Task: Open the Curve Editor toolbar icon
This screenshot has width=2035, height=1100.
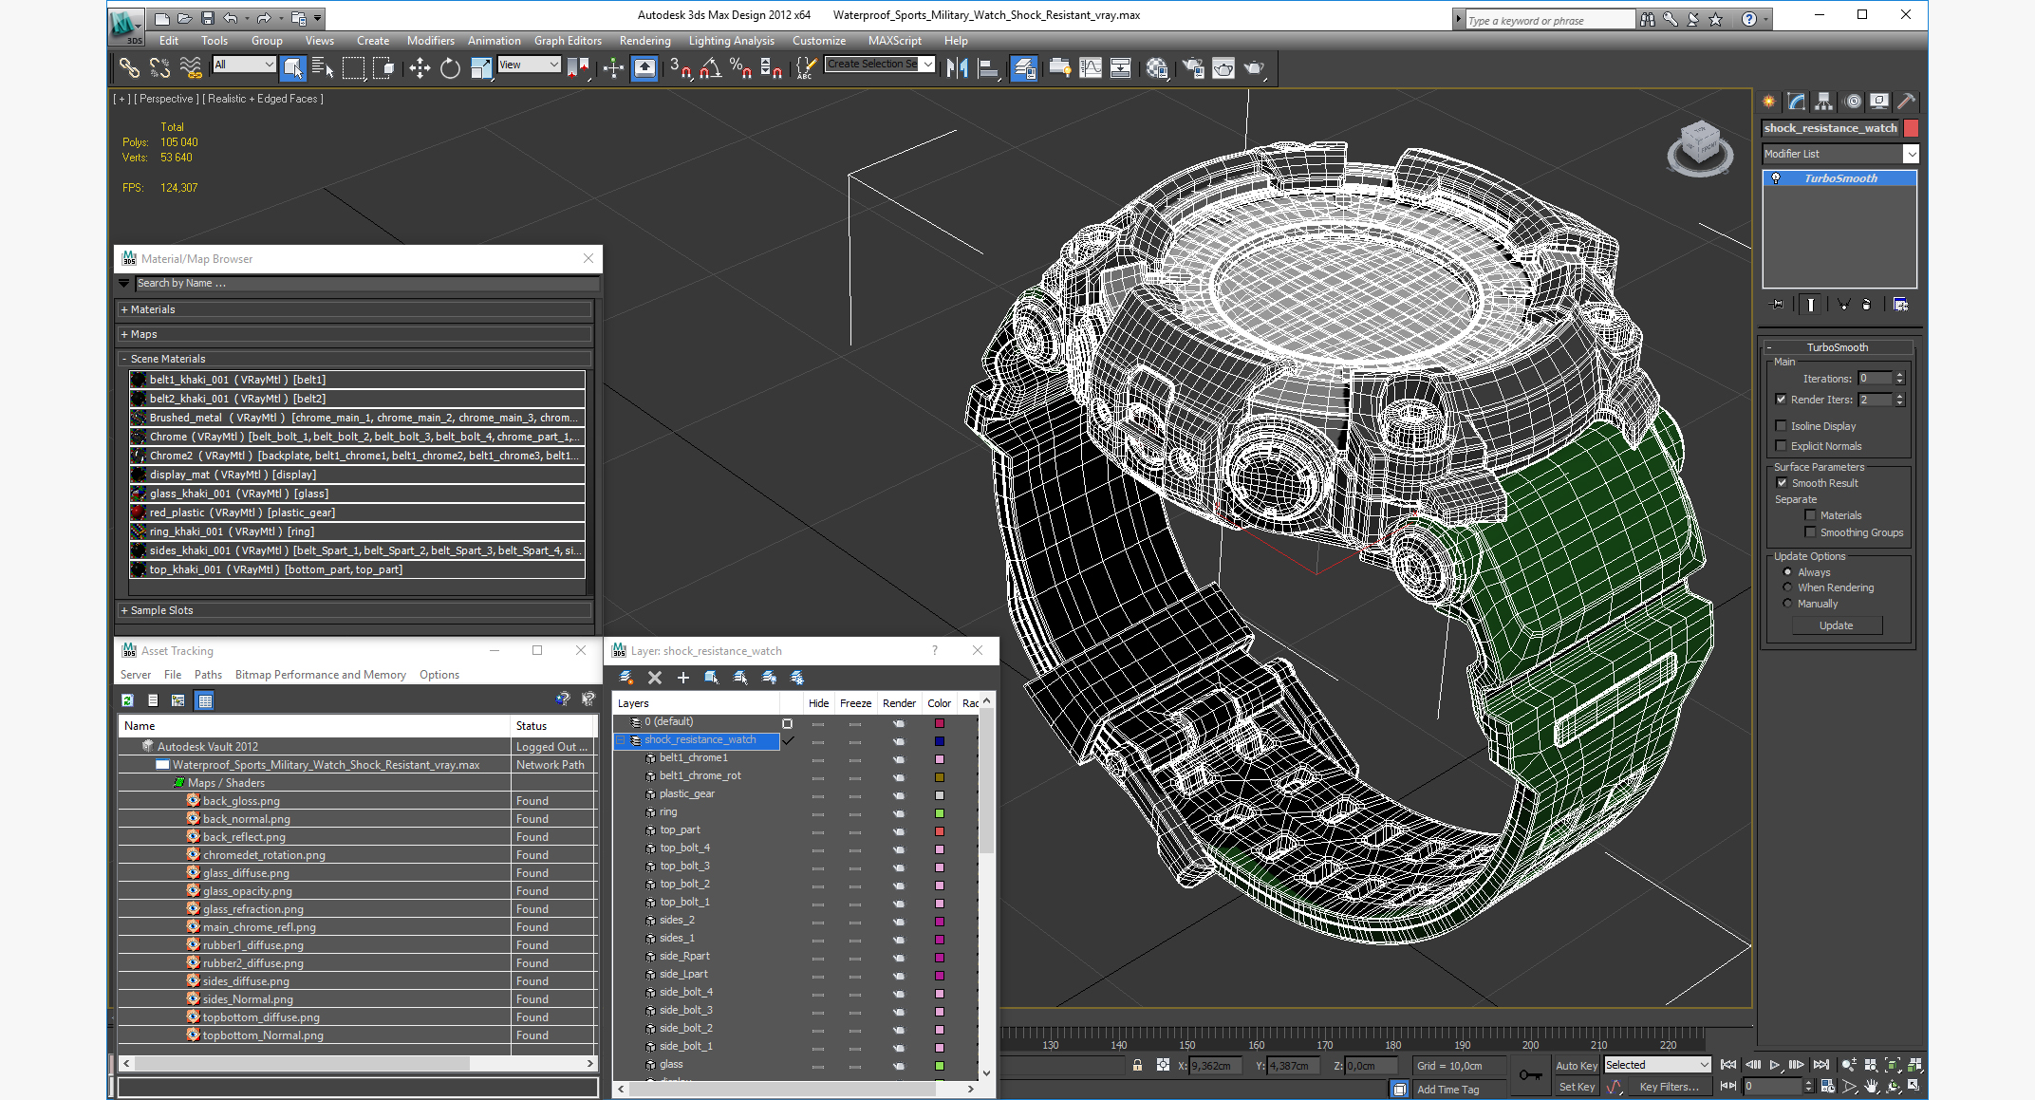Action: click(1091, 67)
